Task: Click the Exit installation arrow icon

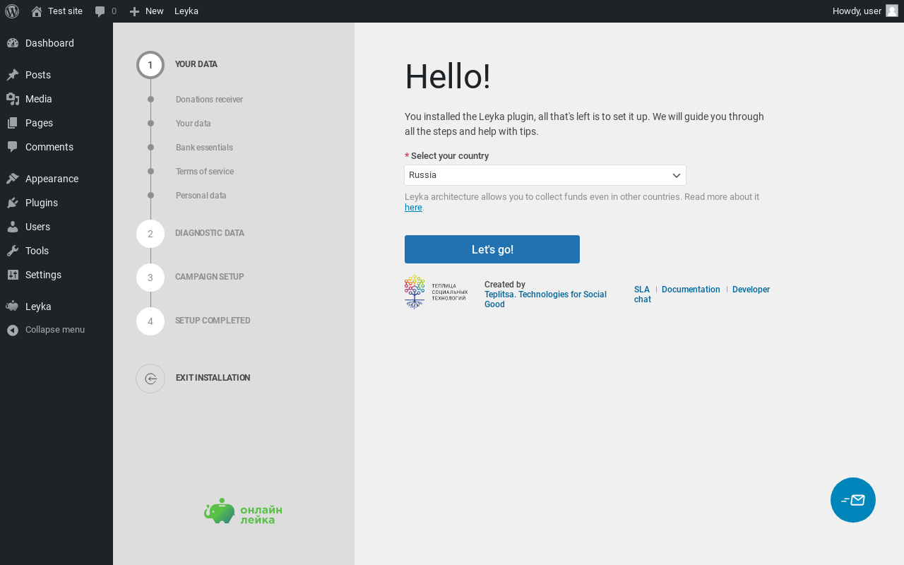Action: click(x=150, y=379)
